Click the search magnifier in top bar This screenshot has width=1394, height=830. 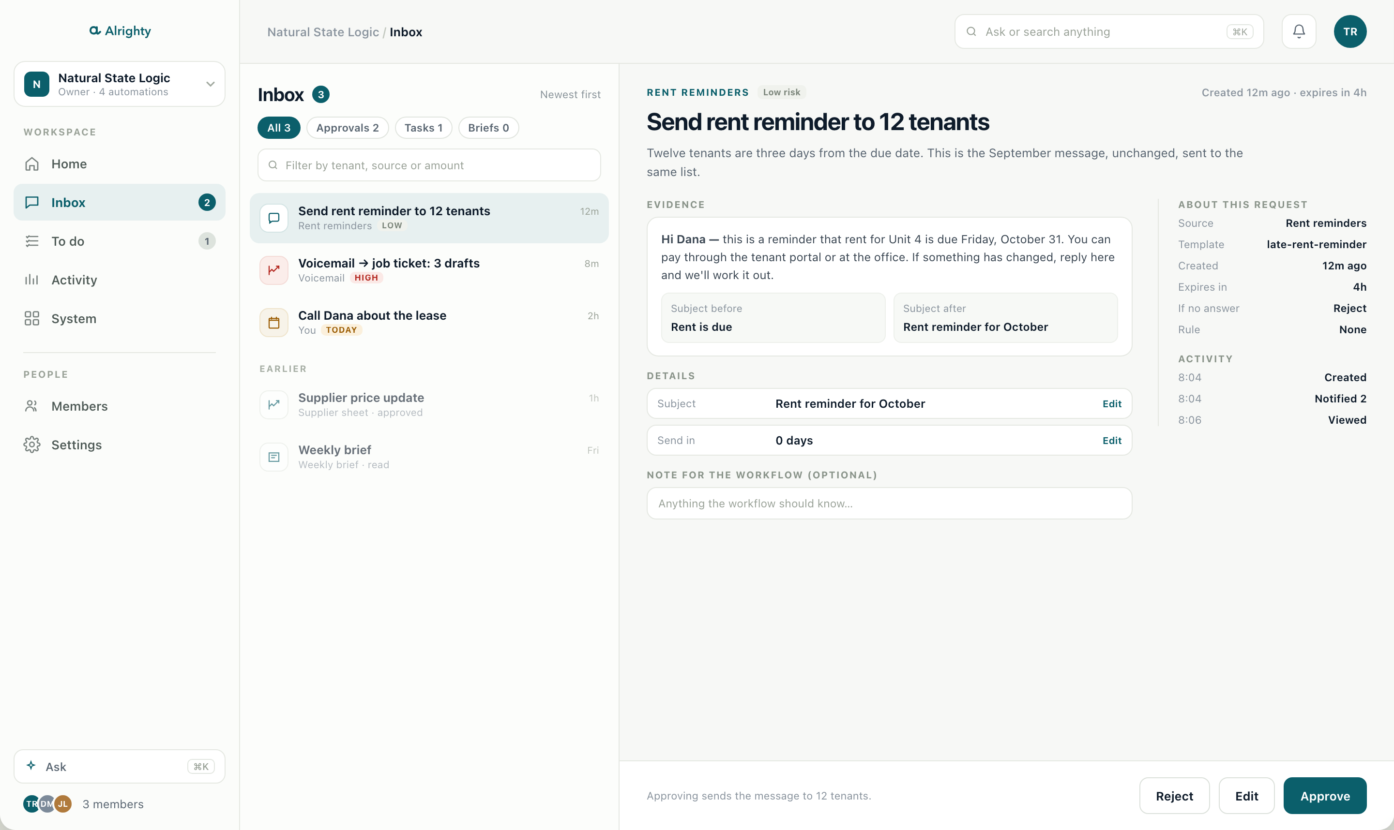pyautogui.click(x=971, y=32)
